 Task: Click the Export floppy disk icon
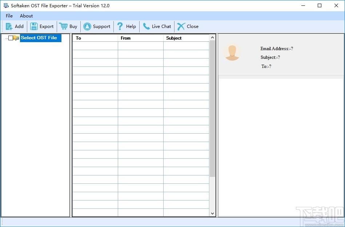pos(34,27)
